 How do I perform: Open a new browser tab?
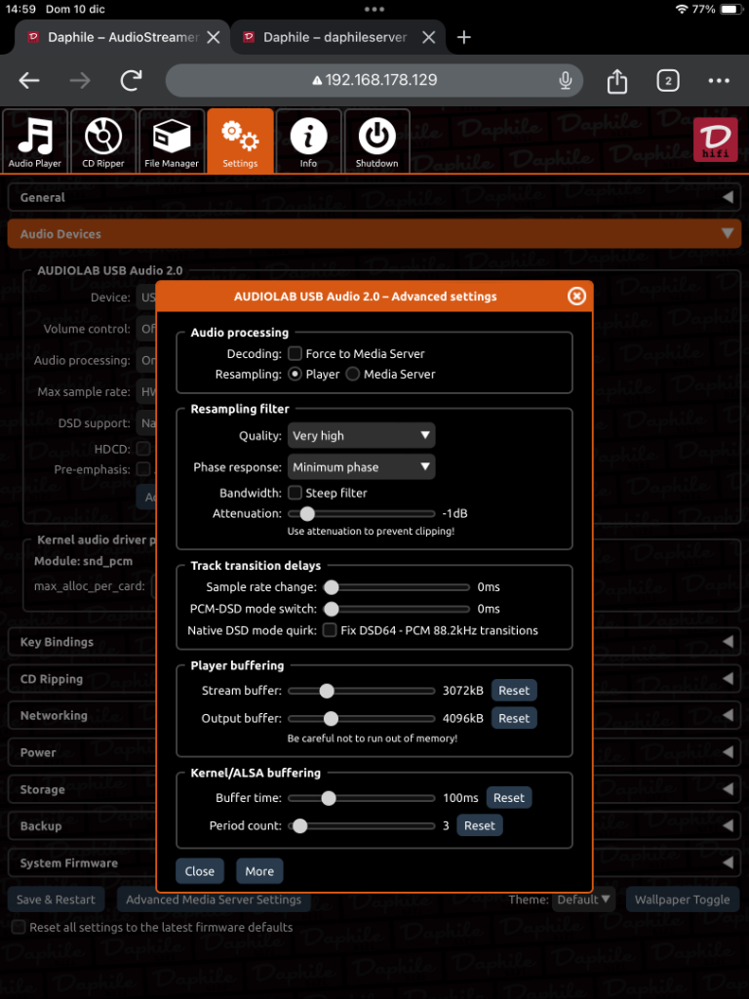(463, 38)
